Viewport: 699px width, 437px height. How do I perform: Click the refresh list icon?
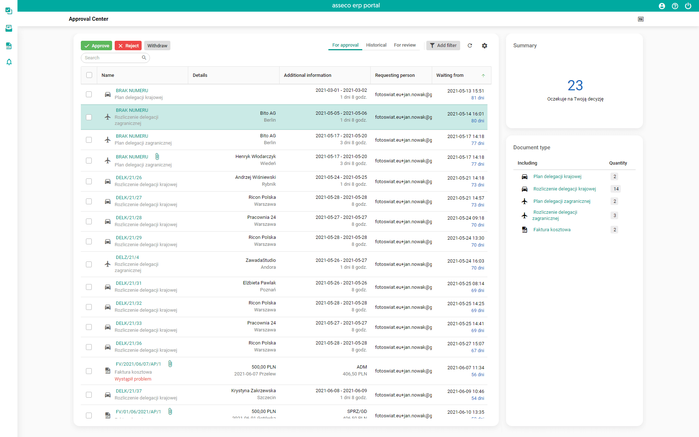coord(470,46)
